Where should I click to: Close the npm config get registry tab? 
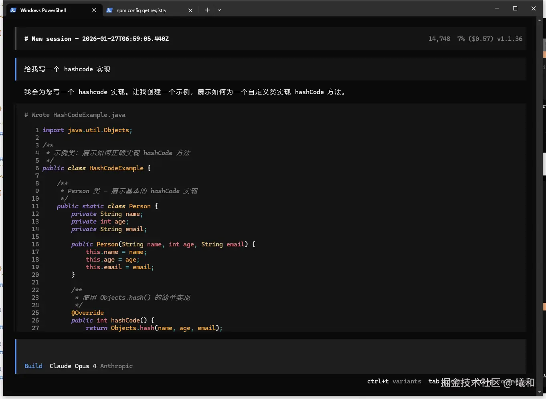[190, 10]
